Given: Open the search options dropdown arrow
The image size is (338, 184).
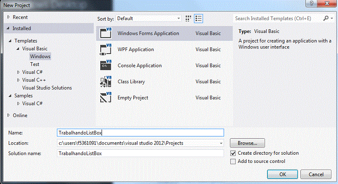Looking at the screenshot, I should (x=332, y=18).
